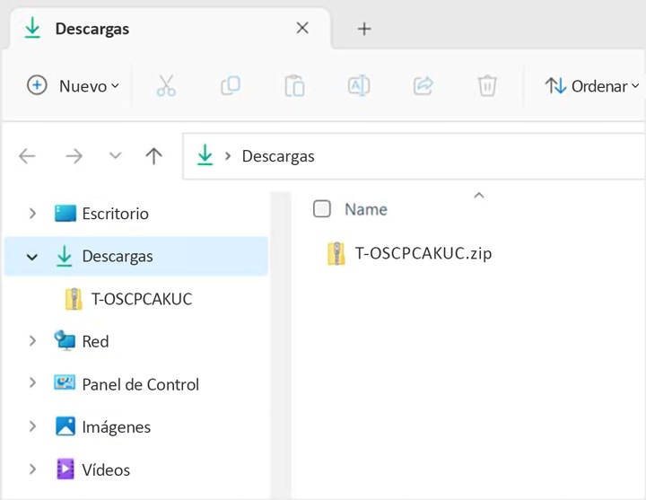The width and height of the screenshot is (646, 500).
Task: Select Panel de Control in sidebar
Action: 141,384
